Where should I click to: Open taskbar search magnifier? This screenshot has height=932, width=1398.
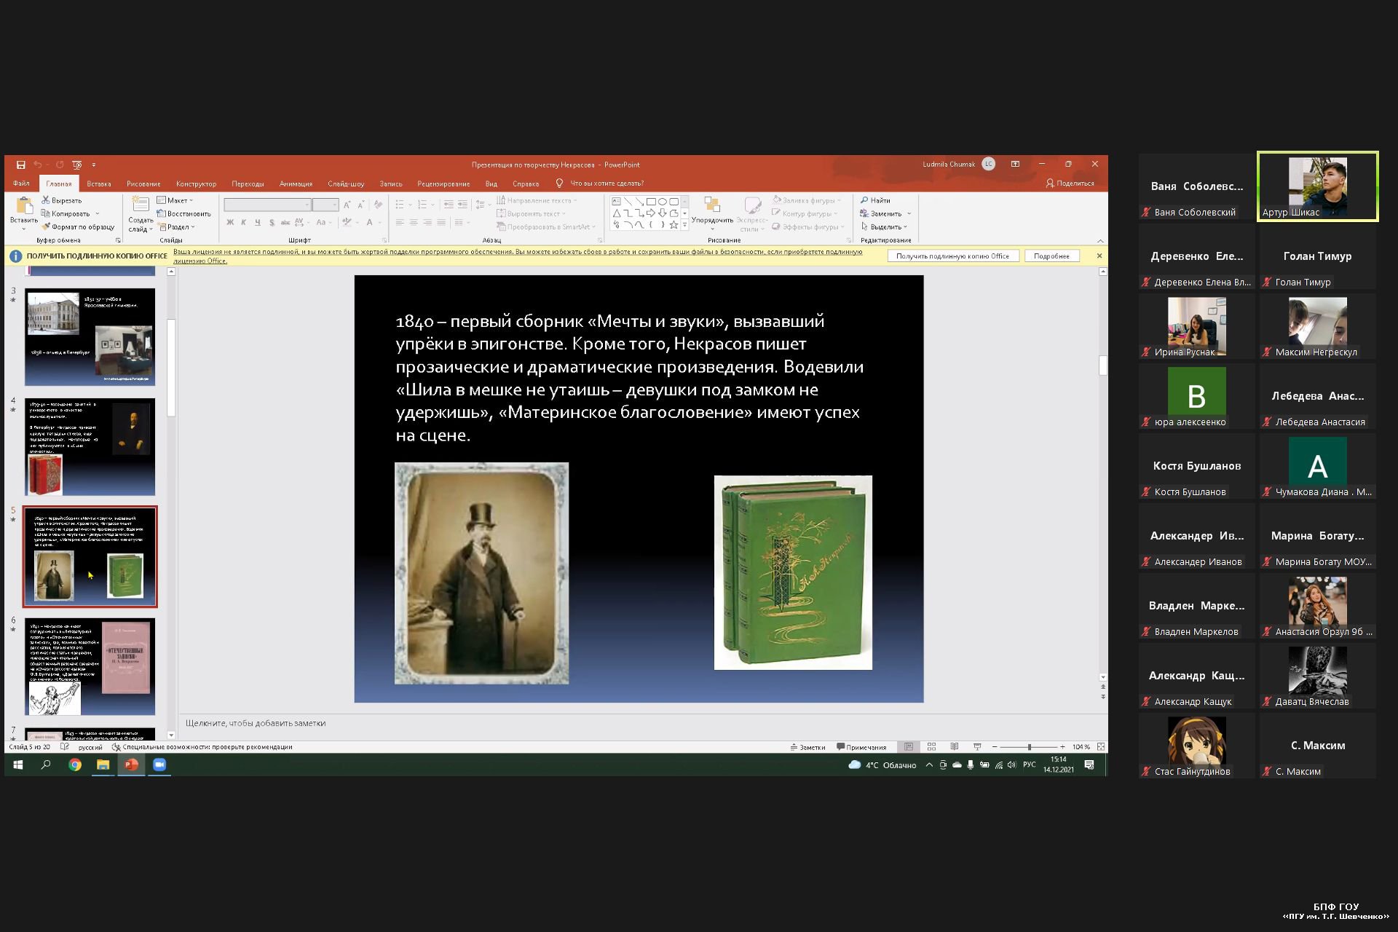click(x=46, y=765)
